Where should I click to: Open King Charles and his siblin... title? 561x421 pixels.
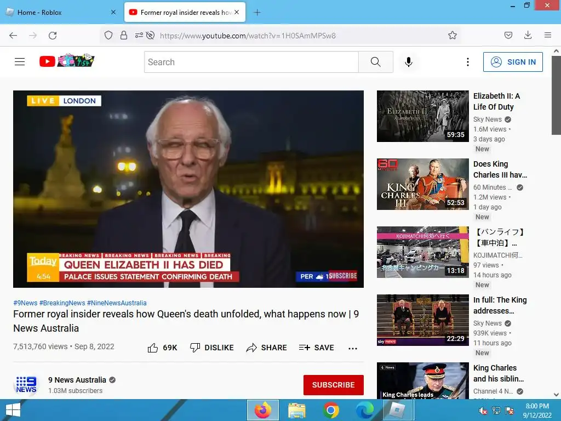pos(499,373)
